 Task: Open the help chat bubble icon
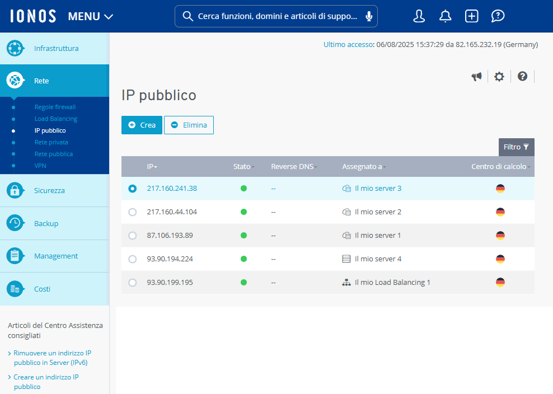point(498,16)
